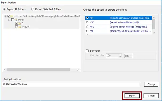Click '(exports as Microsoft Outlook (.pst) files.)' text
Viewport: 162px width, 101px height.
pos(130,18)
